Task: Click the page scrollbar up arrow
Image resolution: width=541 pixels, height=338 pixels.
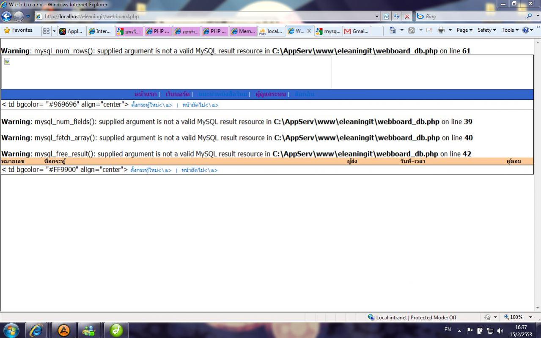Action: click(x=538, y=42)
